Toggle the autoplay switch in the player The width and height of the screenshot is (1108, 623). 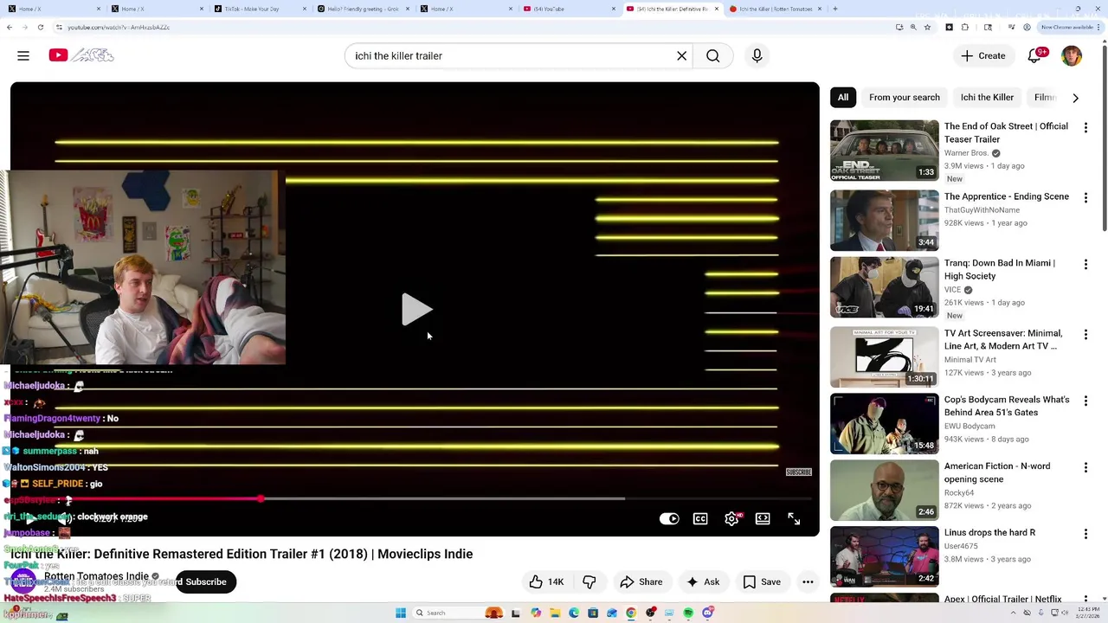click(x=669, y=518)
